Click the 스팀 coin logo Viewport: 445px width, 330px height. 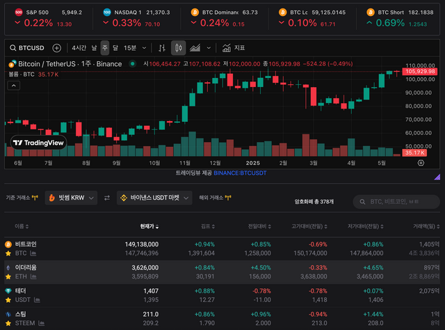(x=8, y=314)
